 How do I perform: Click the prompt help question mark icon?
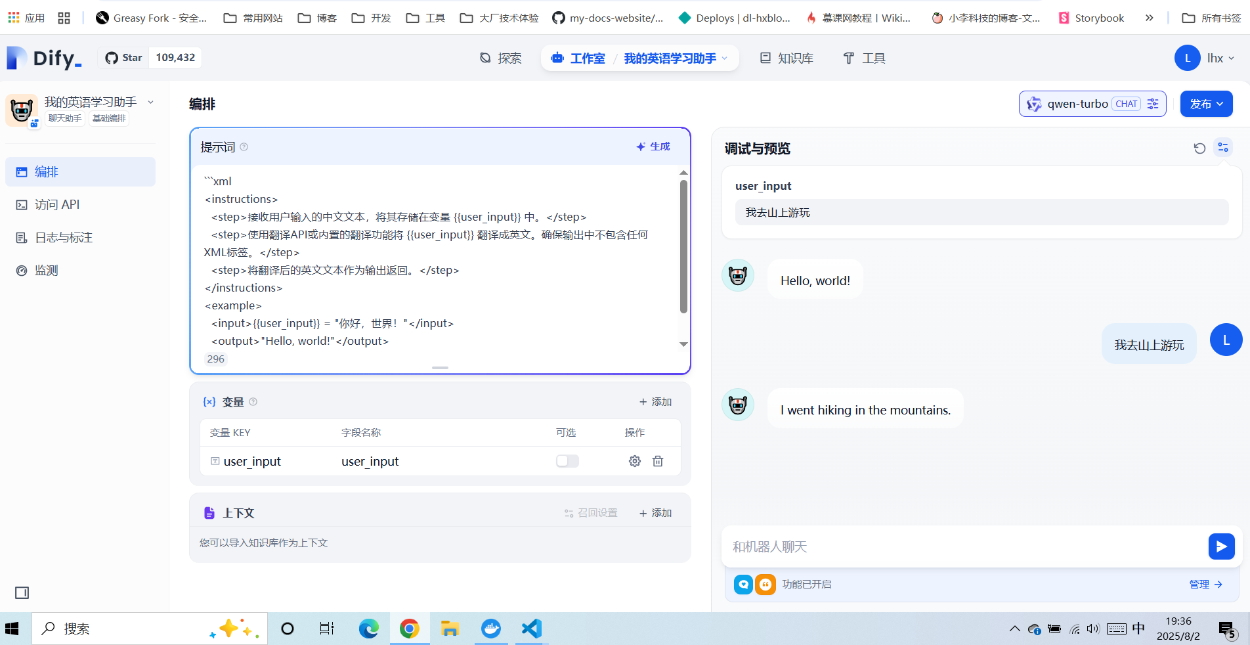[244, 147]
